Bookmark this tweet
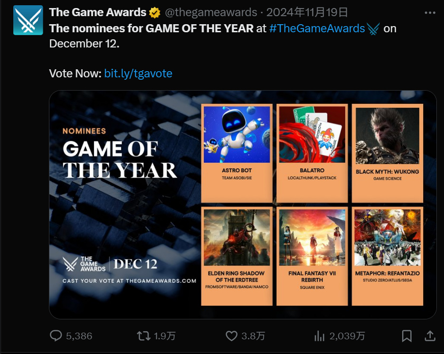Image resolution: width=444 pixels, height=354 pixels. pos(407,336)
